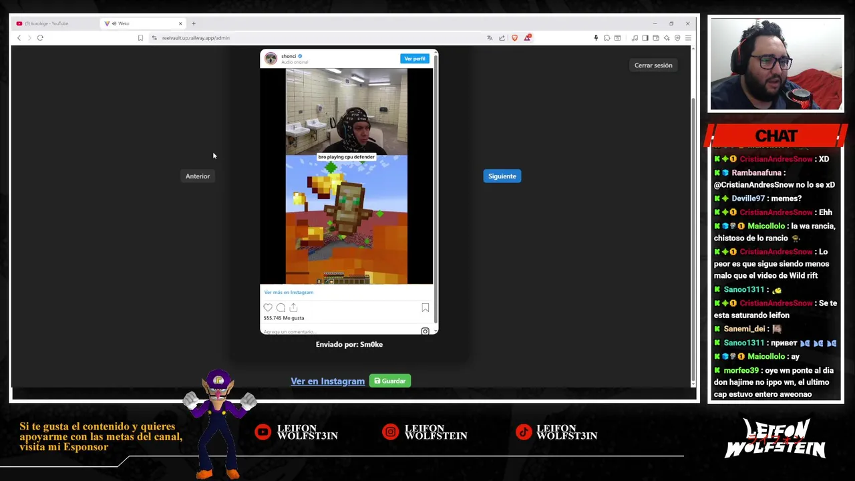Screen dimensions: 855x481
Task: Open the music note playlist icon
Action: click(x=635, y=38)
